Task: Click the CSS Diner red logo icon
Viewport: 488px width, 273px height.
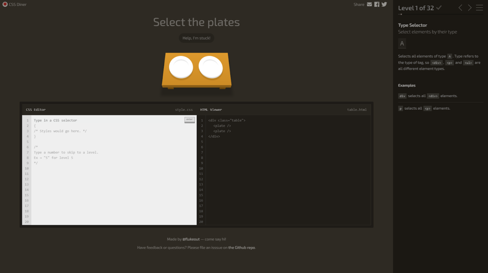Action: (5, 4)
